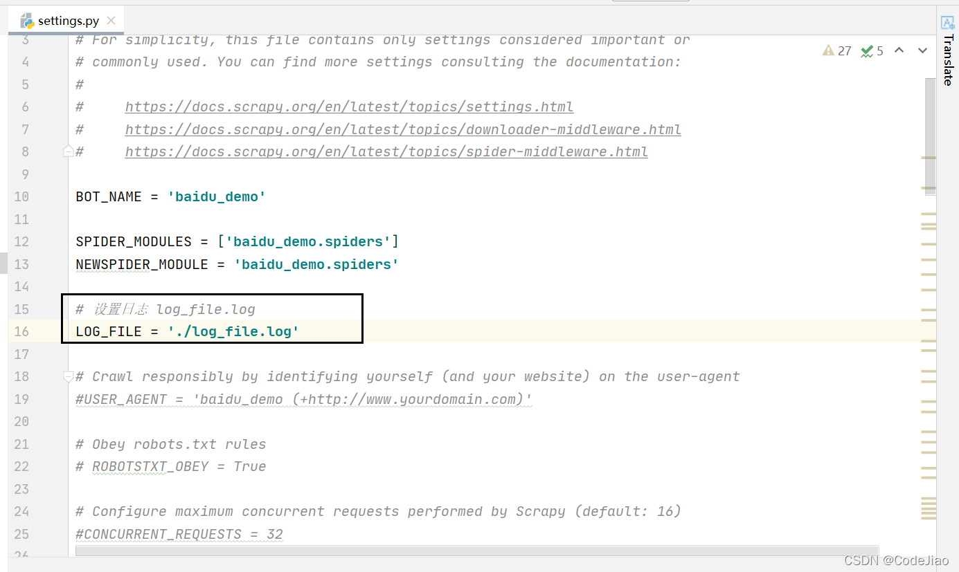
Task: Open the docs.scrapy.org settings.html link
Action: click(348, 107)
